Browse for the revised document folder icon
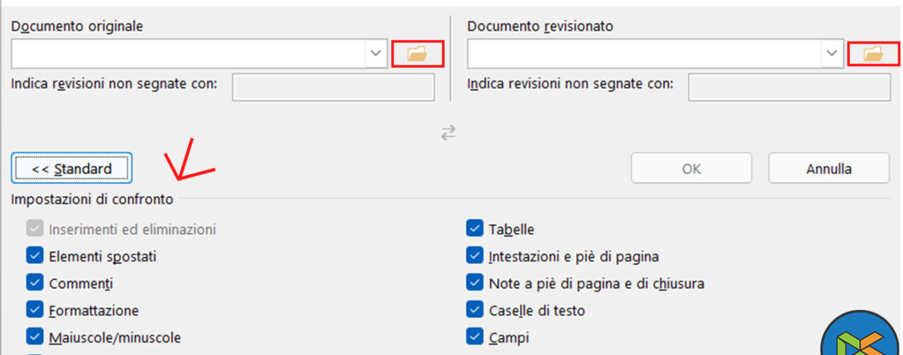 click(873, 54)
